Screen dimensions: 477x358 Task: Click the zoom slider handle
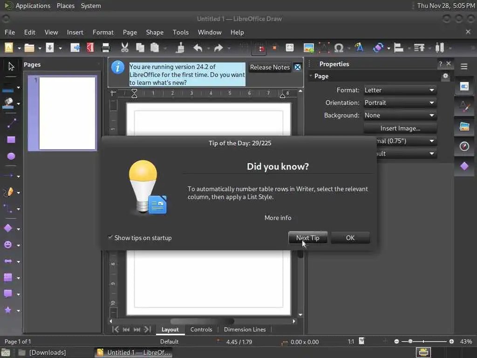tap(410, 341)
